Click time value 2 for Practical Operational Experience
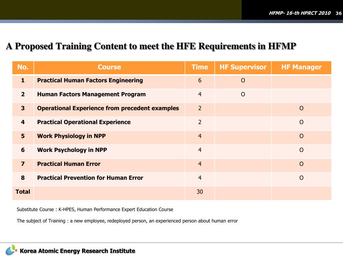 [200, 122]
